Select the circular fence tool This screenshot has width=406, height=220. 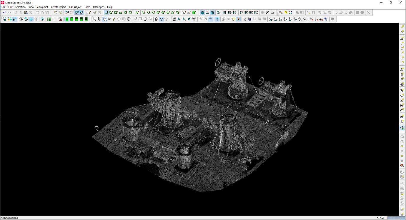pyautogui.click(x=145, y=19)
